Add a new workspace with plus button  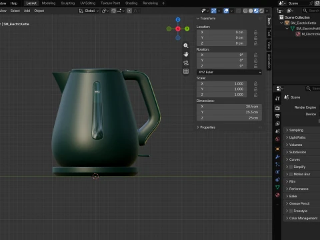tap(163, 3)
